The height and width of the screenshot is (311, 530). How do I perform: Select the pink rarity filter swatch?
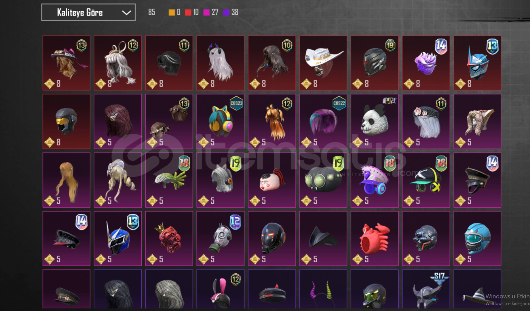206,12
